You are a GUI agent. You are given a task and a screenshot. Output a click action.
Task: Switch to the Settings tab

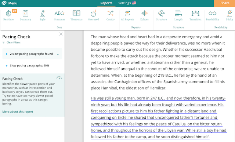[x=124, y=3]
